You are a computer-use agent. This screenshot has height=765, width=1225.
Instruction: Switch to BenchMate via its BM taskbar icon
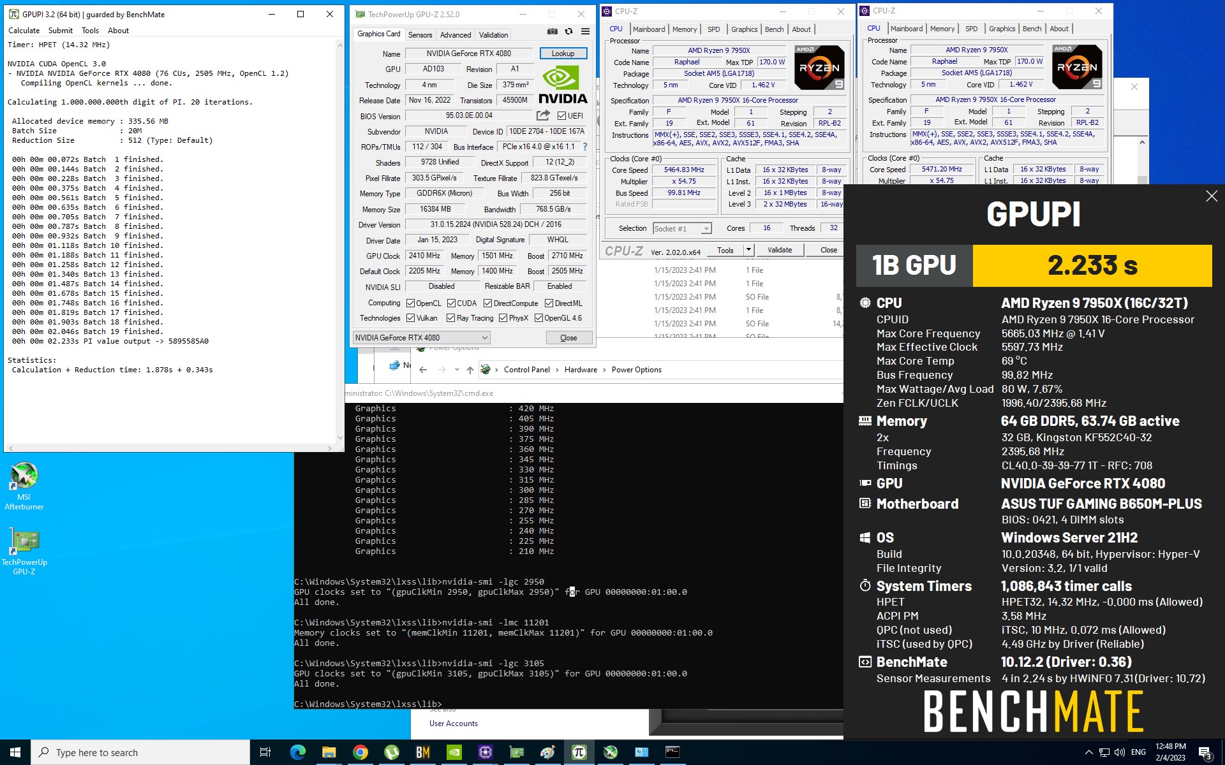(422, 752)
